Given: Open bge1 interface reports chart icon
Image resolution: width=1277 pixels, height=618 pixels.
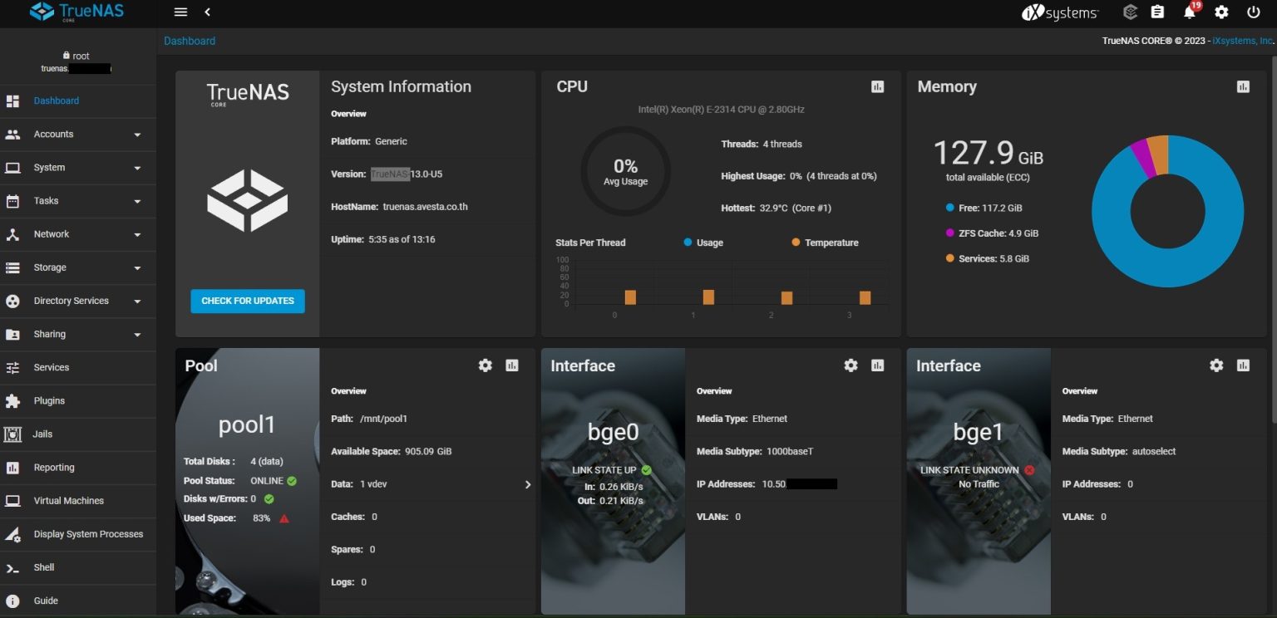Looking at the screenshot, I should coord(1243,365).
